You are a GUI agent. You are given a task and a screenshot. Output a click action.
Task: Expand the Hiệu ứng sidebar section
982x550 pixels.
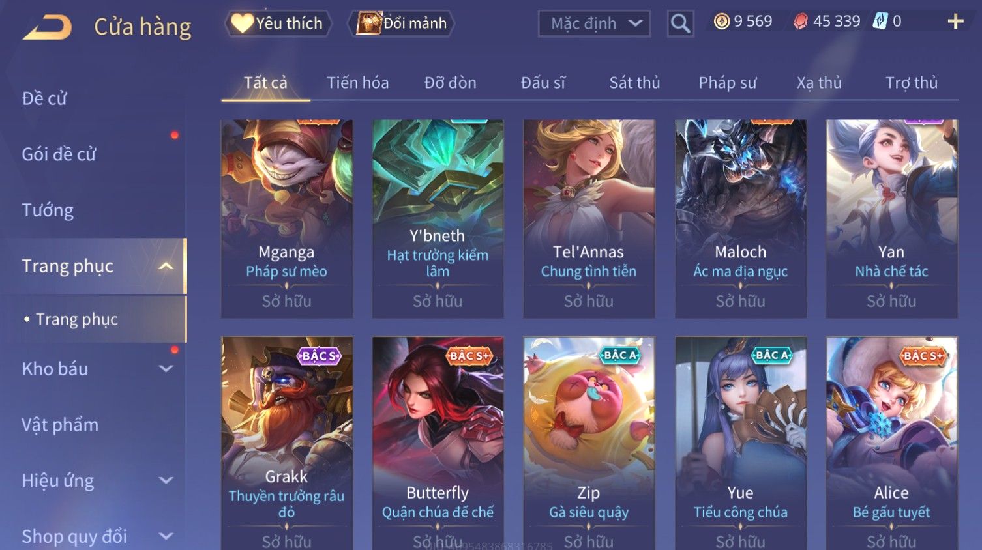[x=166, y=481]
